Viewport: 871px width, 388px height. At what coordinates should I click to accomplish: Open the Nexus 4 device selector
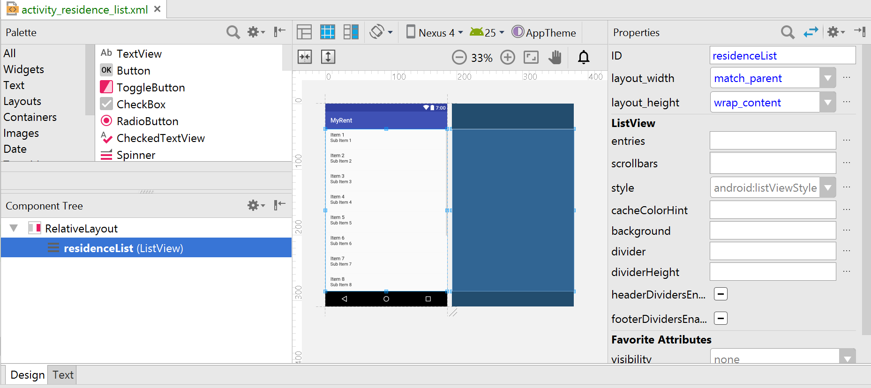point(435,32)
